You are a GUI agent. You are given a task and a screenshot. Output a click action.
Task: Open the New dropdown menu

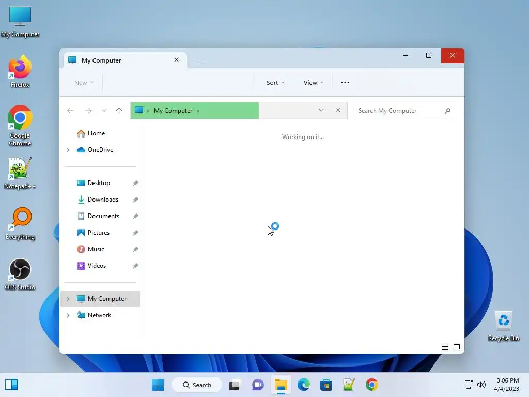tap(84, 83)
